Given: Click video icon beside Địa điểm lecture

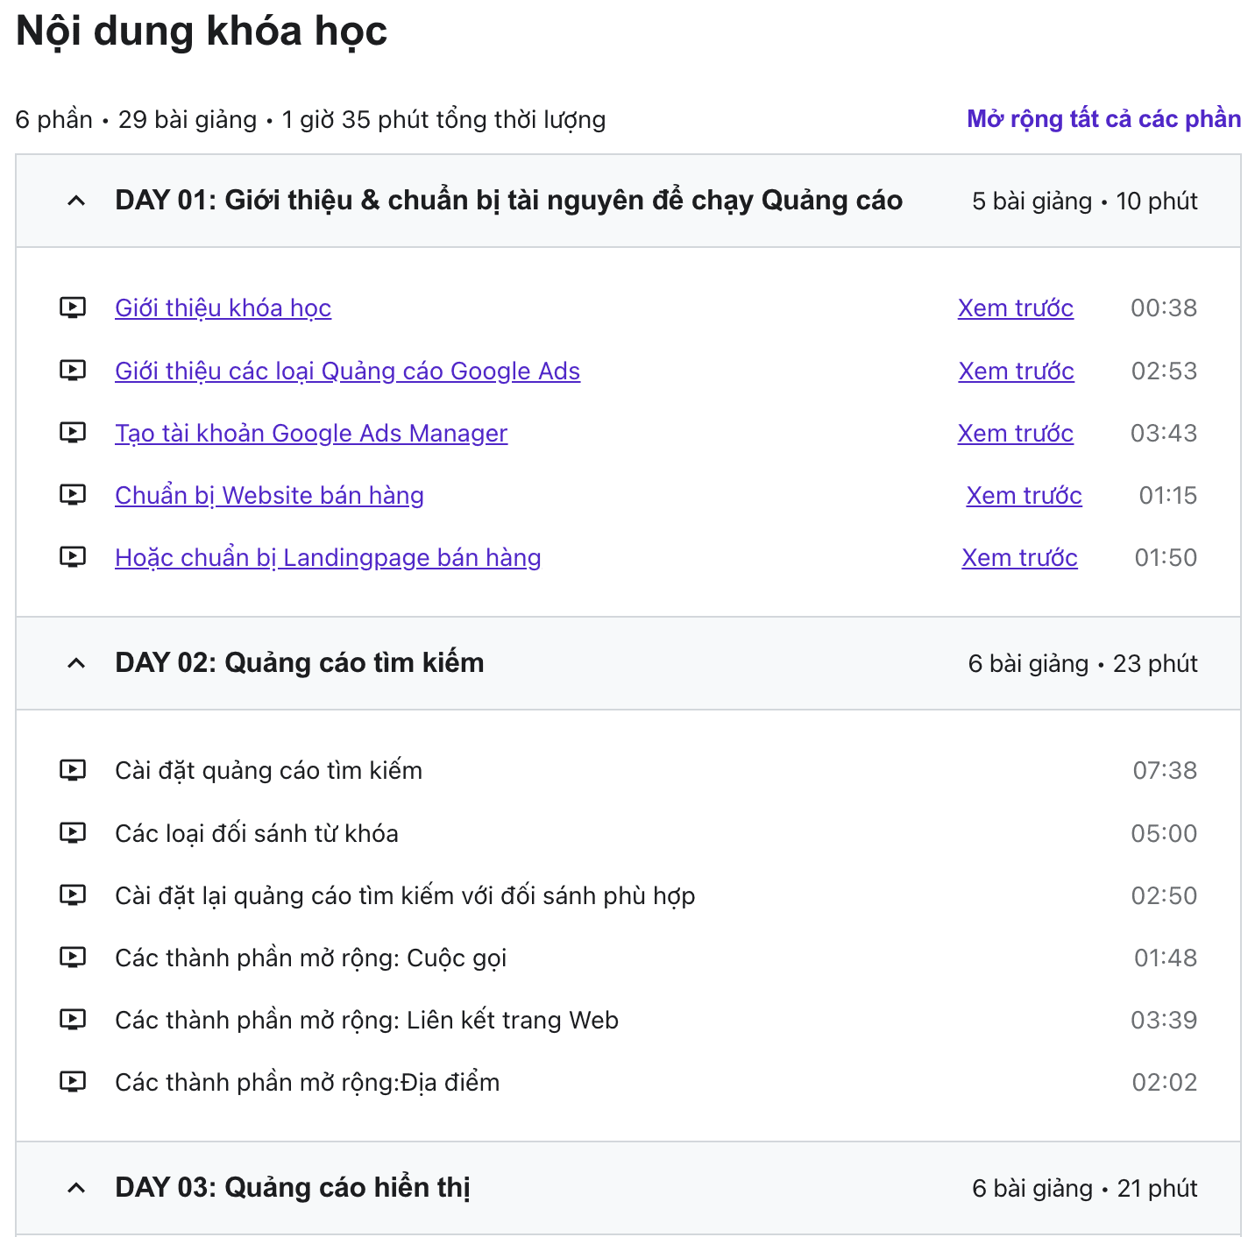Looking at the screenshot, I should 73,1082.
